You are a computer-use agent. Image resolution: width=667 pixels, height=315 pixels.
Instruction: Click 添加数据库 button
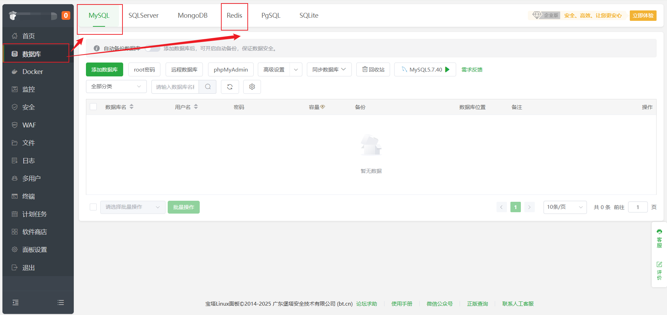[x=104, y=69]
